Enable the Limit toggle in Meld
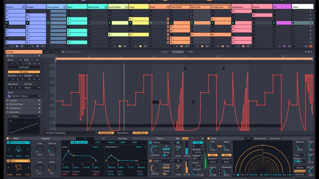The width and height of the screenshot is (319, 179). coord(185,138)
